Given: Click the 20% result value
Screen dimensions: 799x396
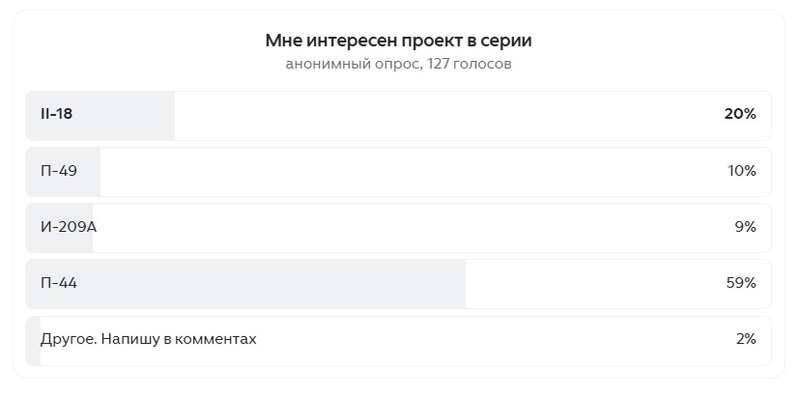Looking at the screenshot, I should [x=739, y=114].
